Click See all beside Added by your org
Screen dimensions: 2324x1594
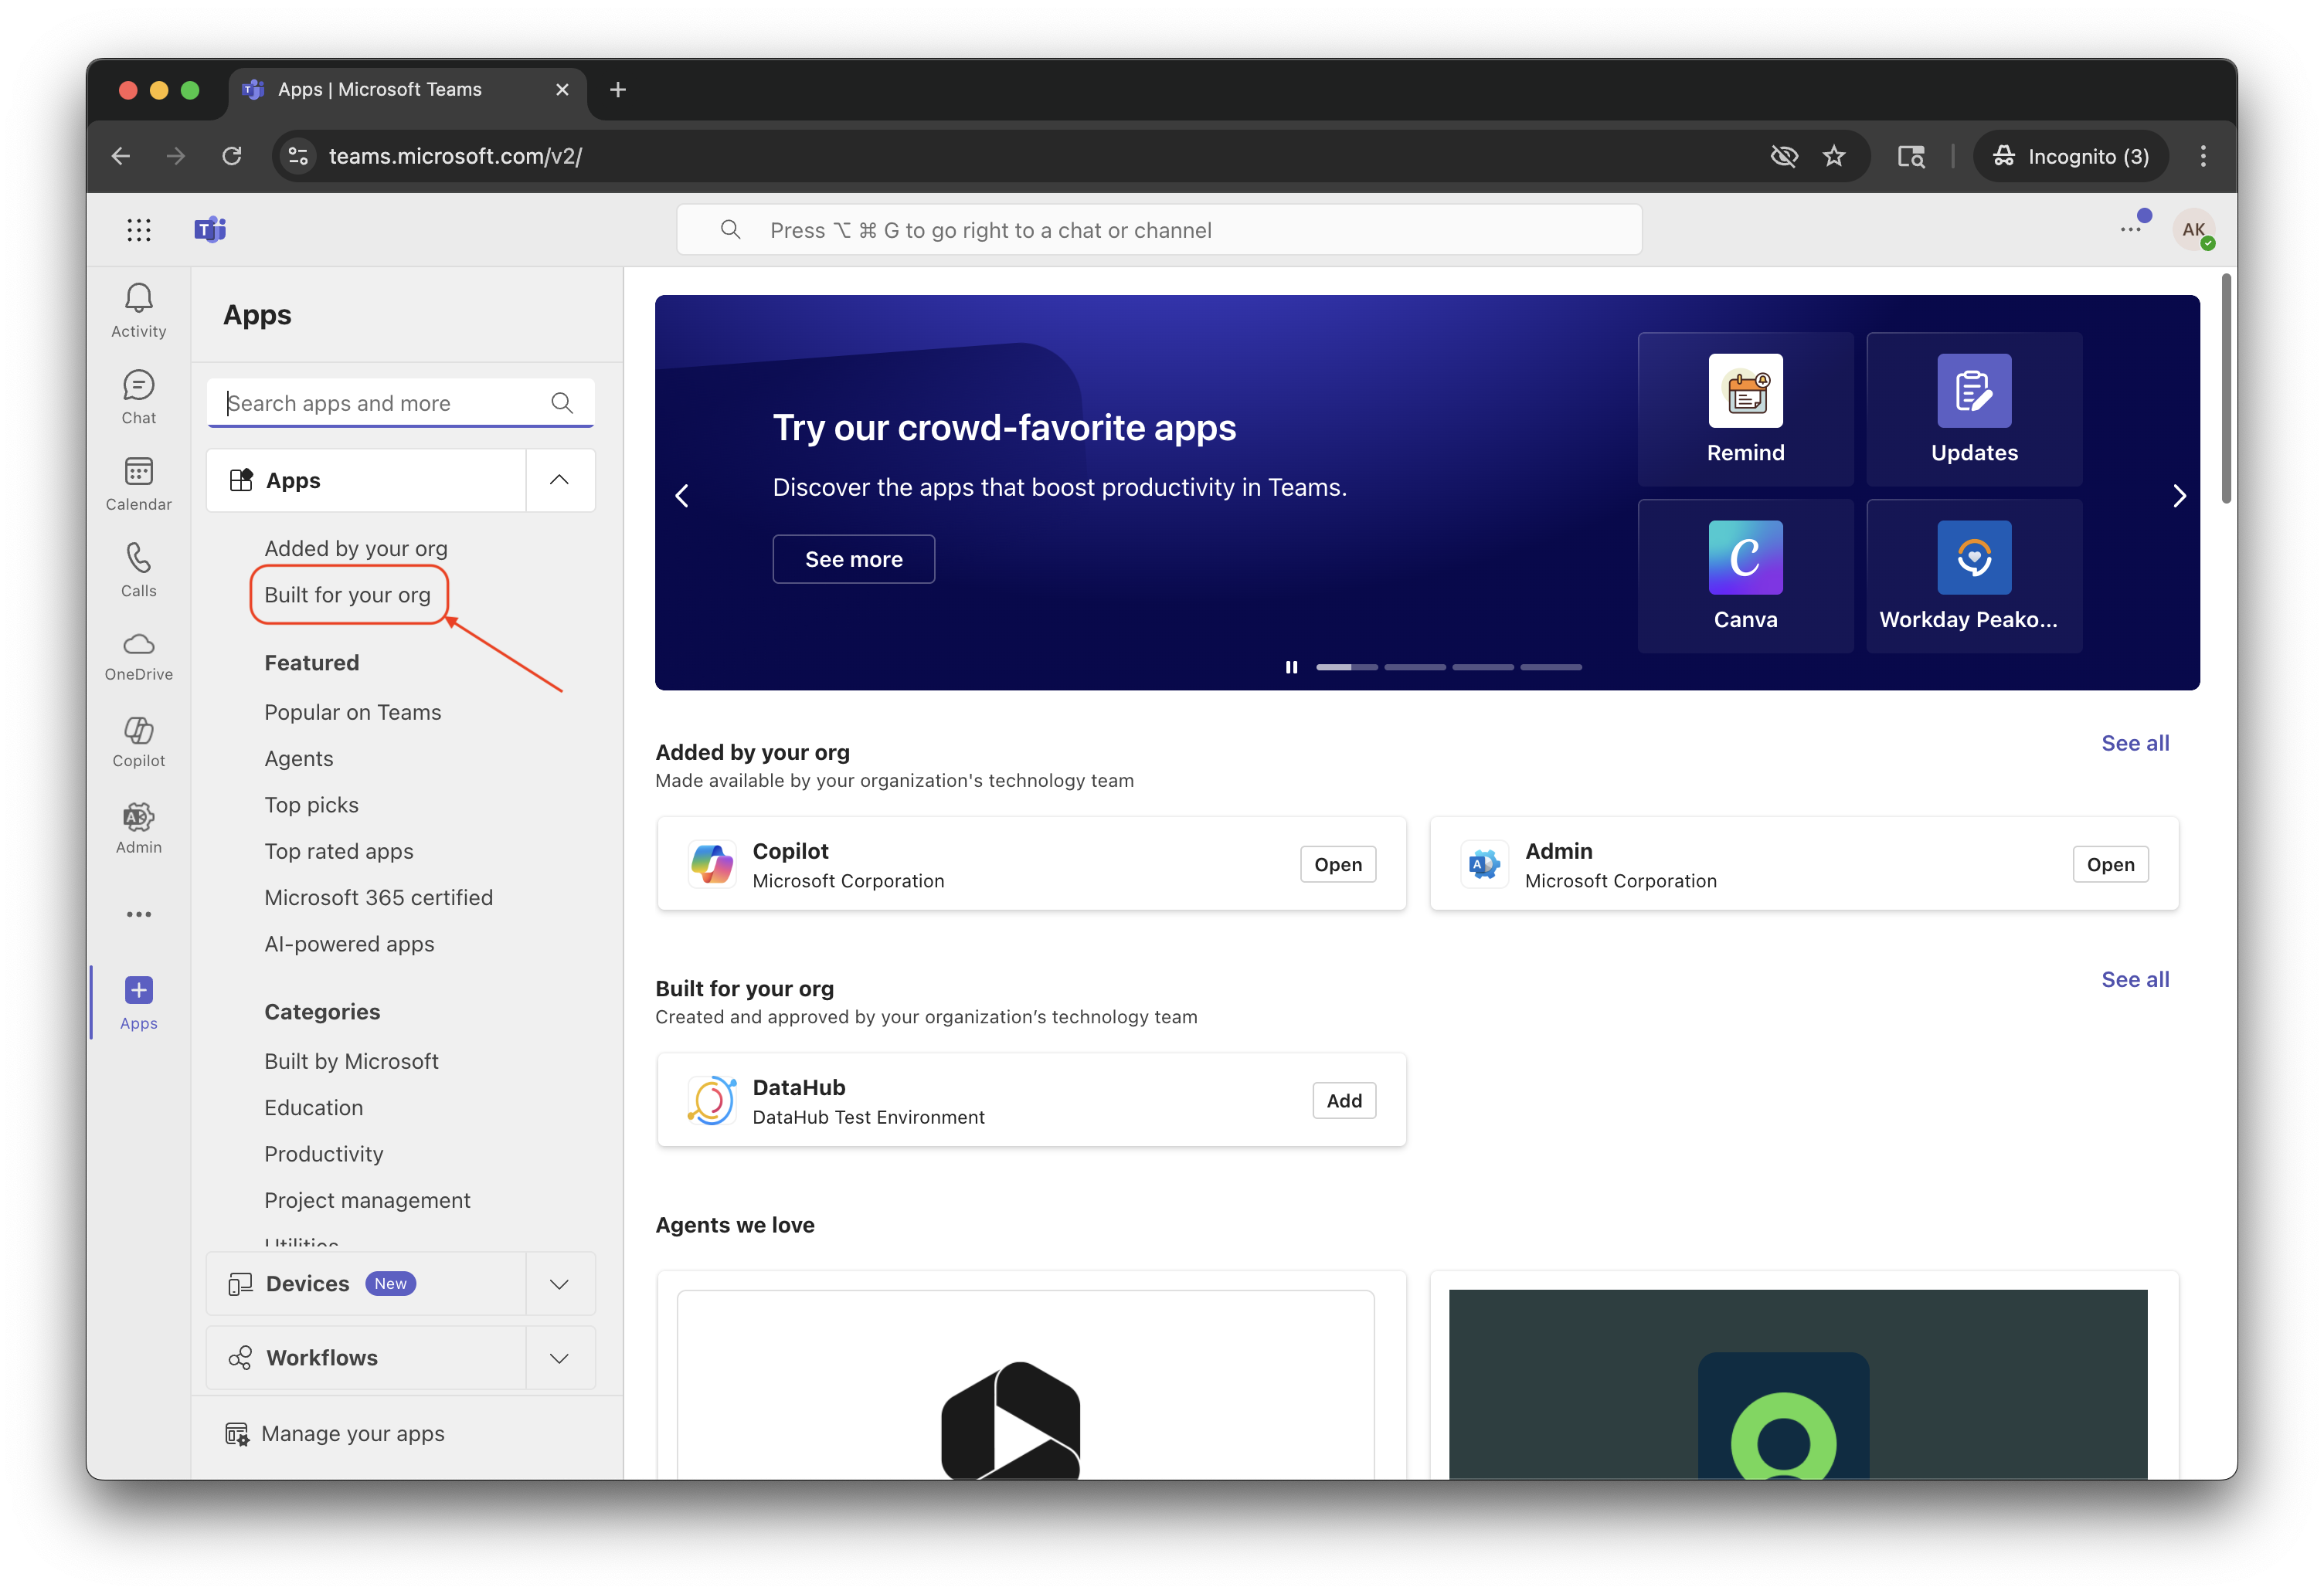[2134, 742]
